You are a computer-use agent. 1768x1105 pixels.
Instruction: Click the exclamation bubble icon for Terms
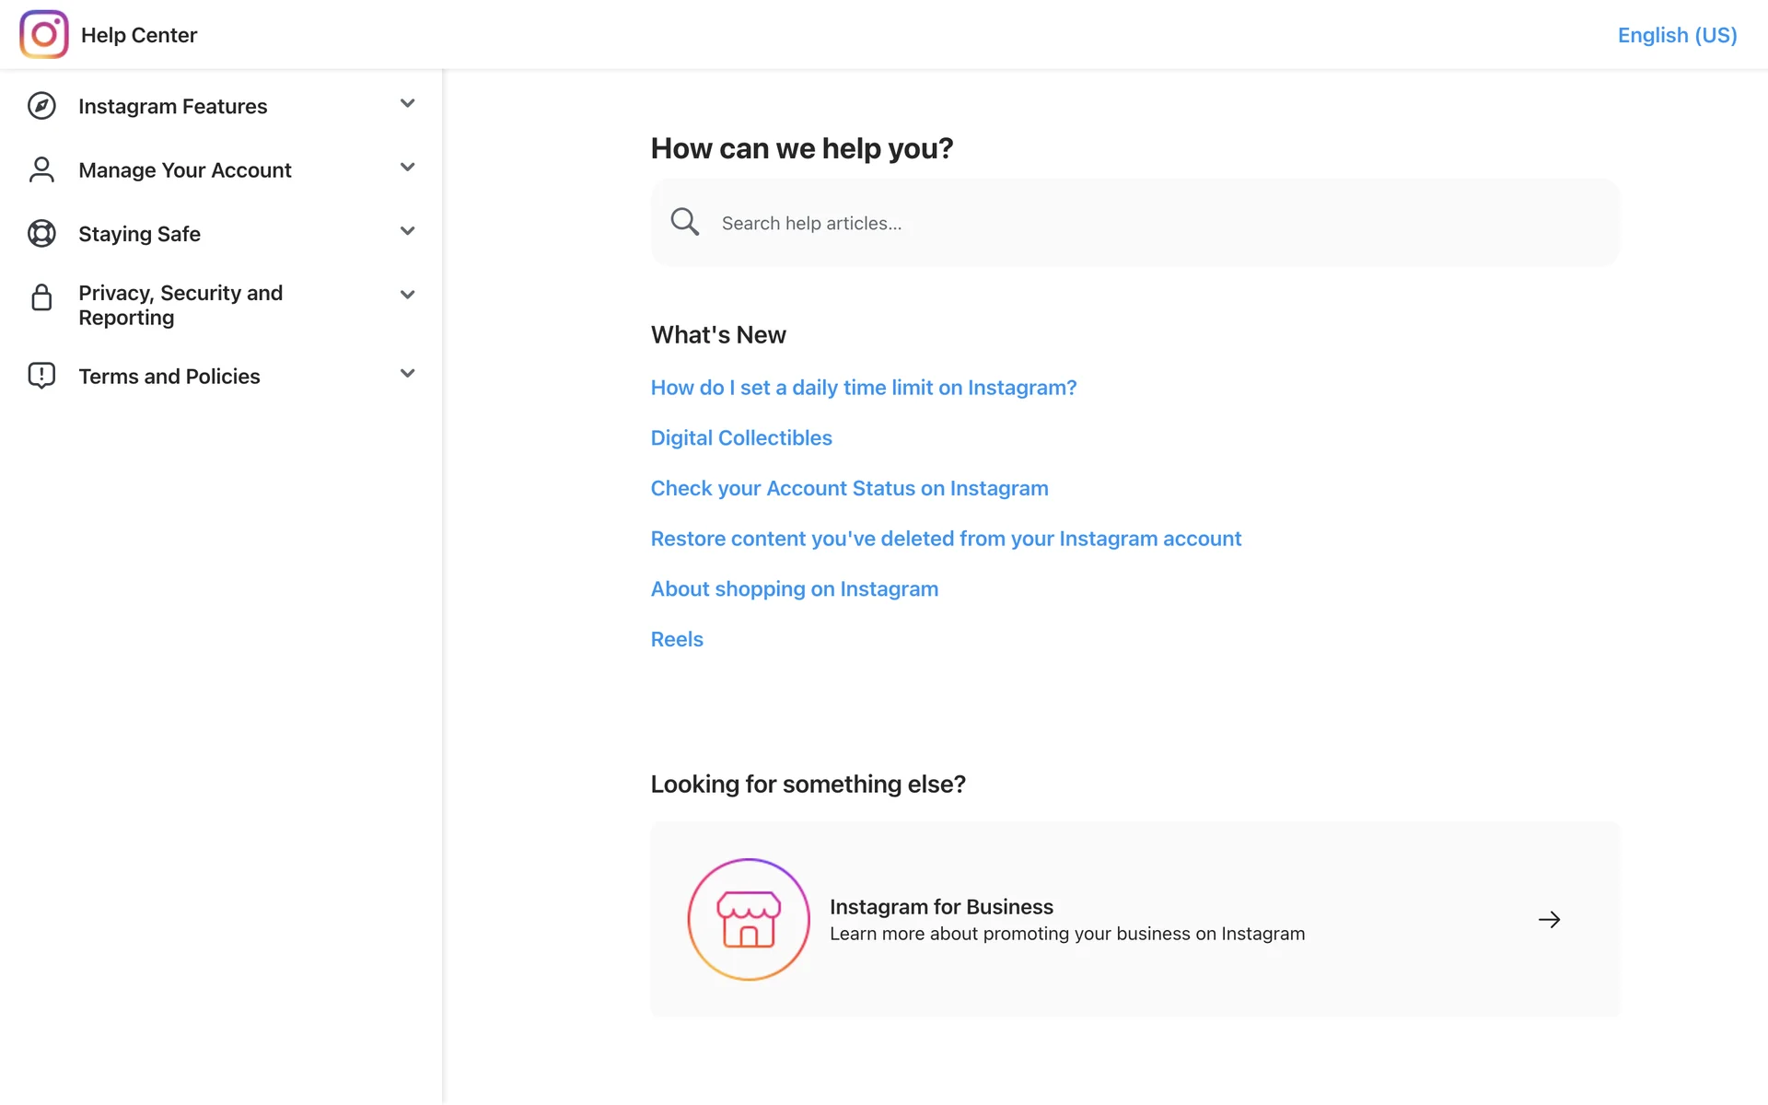coord(41,376)
